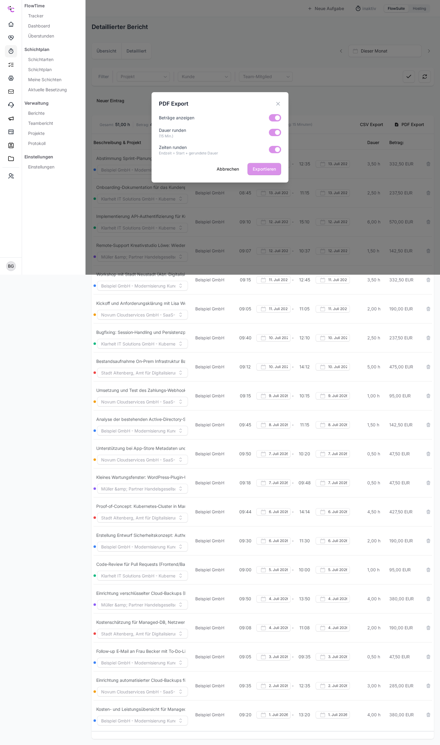Select Teambericht under Verwaltung
The height and width of the screenshot is (745, 440).
tap(41, 123)
